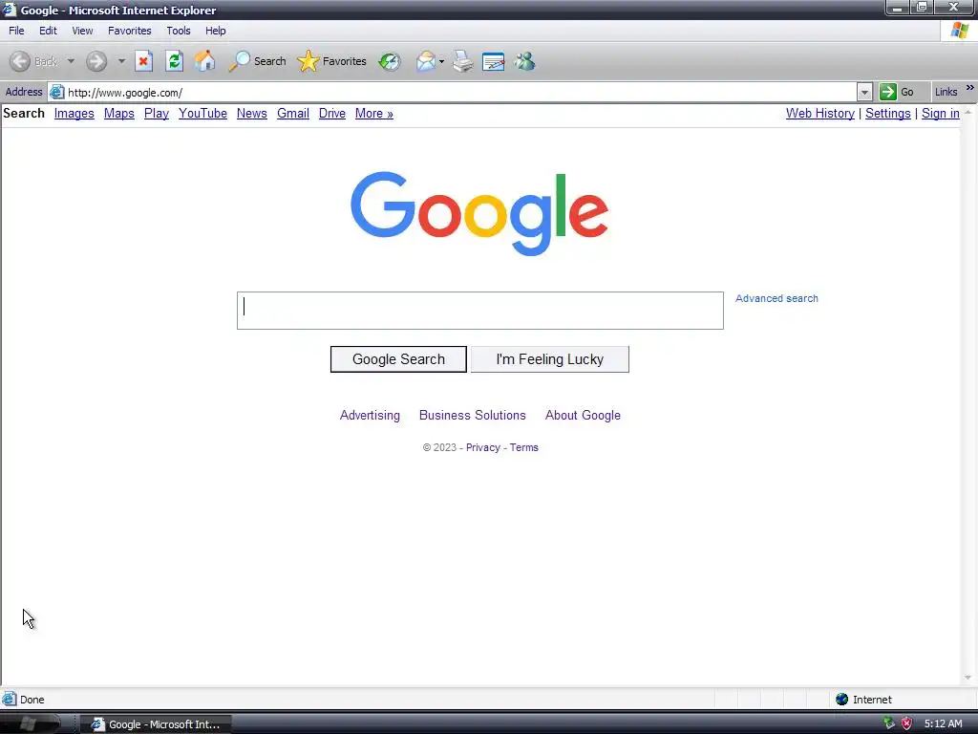The width and height of the screenshot is (978, 734).
Task: Click the Back navigation arrow icon
Action: 20,61
